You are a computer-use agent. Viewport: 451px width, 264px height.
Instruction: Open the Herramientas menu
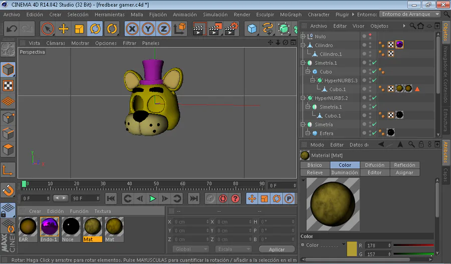110,15
